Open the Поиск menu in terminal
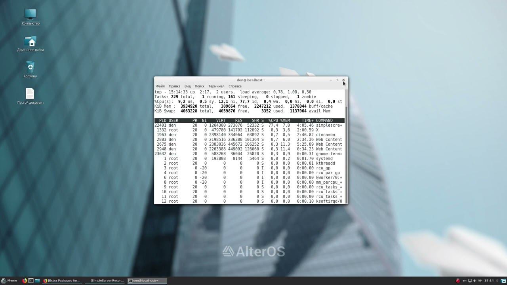507x285 pixels. 199,86
